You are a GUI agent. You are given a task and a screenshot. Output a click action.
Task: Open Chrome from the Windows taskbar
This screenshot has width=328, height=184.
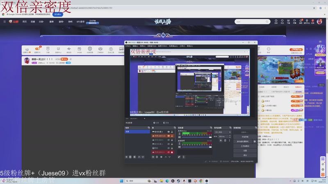[x=201, y=181]
